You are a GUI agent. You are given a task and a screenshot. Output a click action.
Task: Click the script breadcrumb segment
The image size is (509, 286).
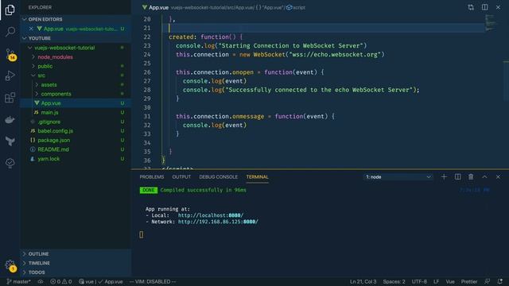(296, 7)
